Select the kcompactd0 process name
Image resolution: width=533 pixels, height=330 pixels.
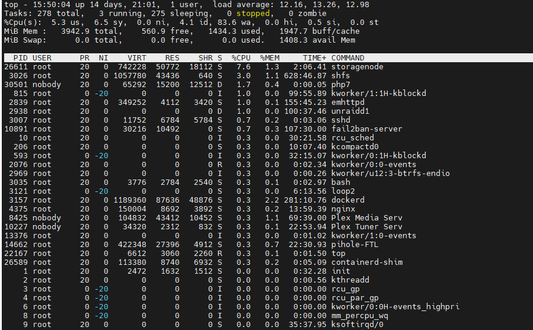(355, 147)
